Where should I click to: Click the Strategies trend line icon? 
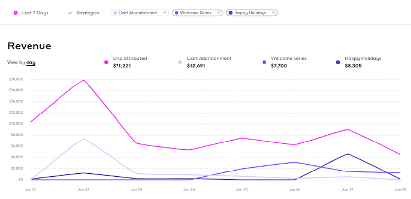(x=70, y=13)
